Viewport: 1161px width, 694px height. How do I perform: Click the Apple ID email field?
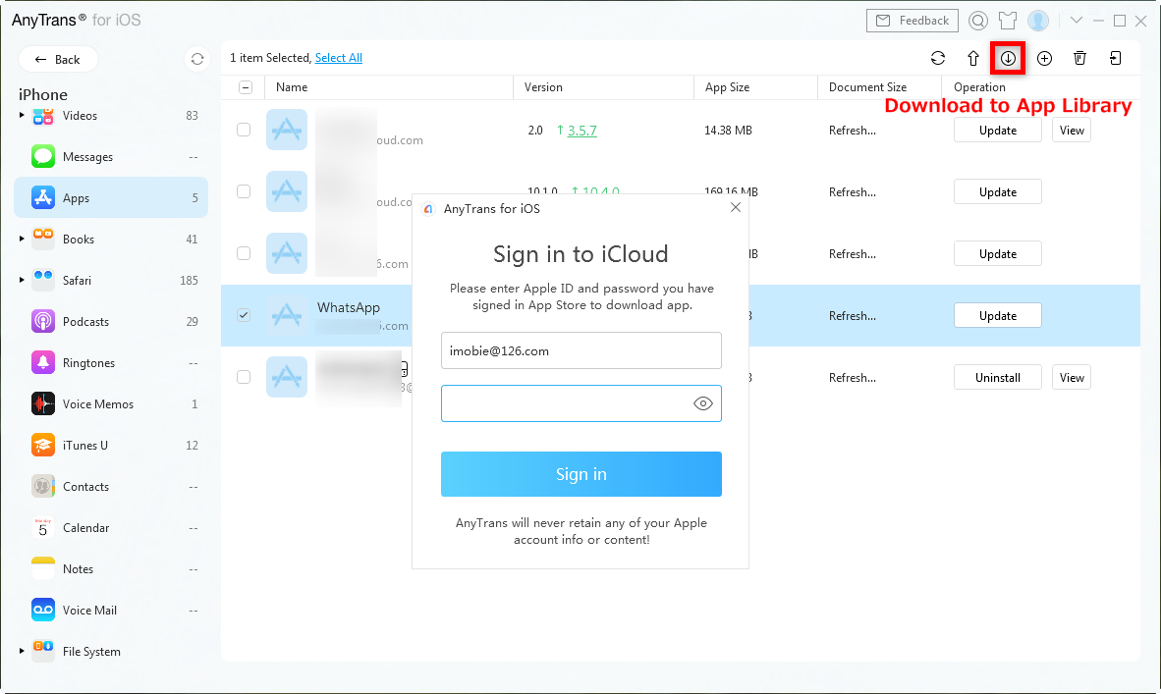click(581, 350)
